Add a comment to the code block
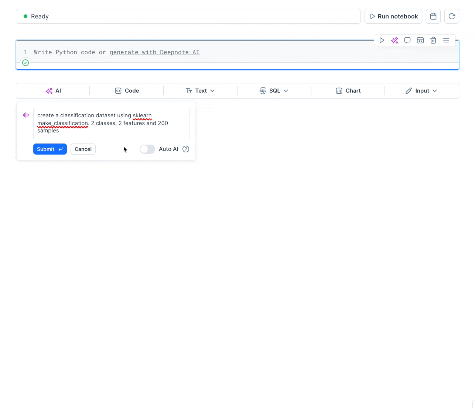The width and height of the screenshot is (475, 408). pos(407,40)
